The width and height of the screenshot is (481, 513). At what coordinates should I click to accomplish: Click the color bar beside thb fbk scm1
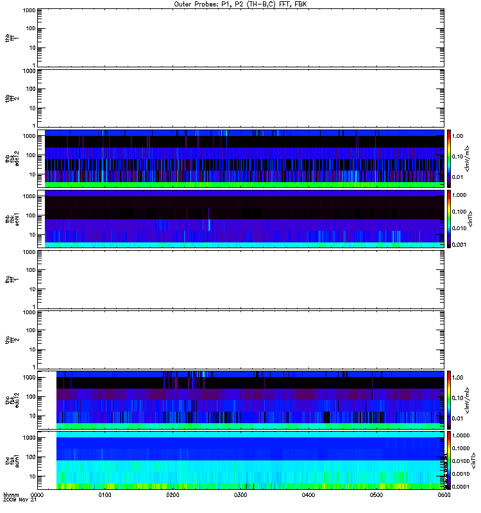(449, 219)
